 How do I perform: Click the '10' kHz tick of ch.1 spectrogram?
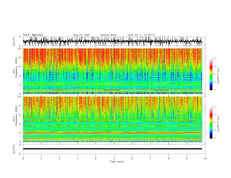pyautogui.click(x=20, y=49)
